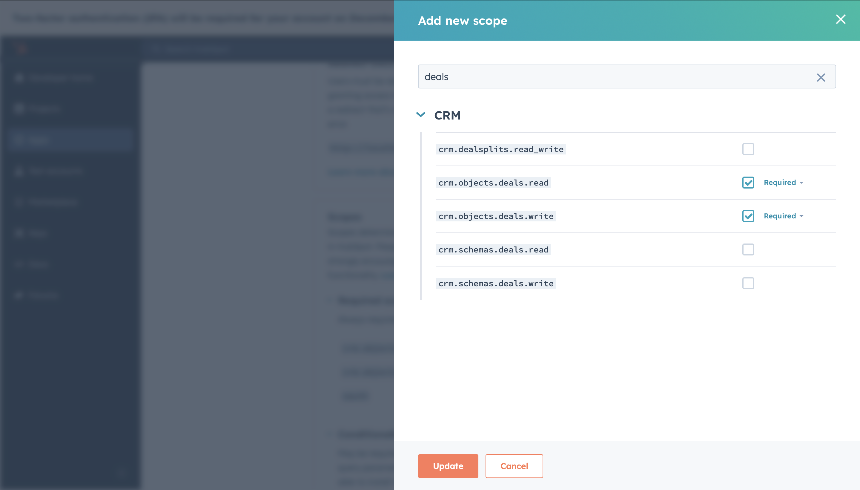
Task: Click the Cancel button
Action: tap(514, 466)
